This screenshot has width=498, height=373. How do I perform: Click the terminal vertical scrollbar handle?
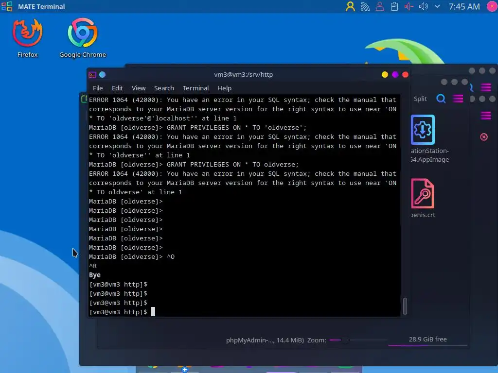pos(405,306)
